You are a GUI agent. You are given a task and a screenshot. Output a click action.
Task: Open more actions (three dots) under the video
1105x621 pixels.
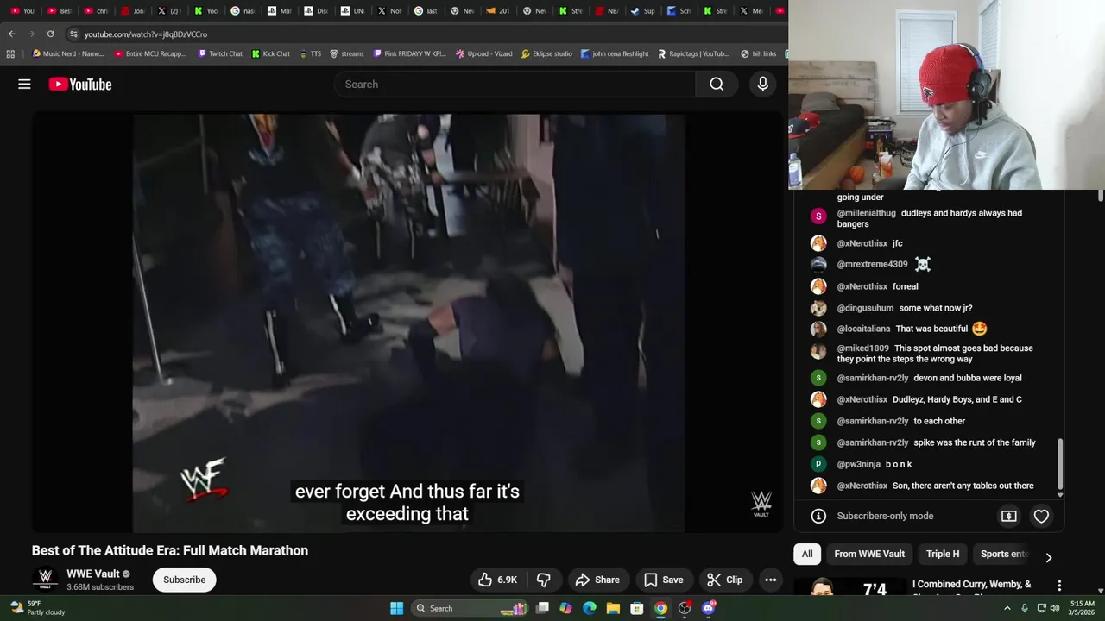pos(770,580)
